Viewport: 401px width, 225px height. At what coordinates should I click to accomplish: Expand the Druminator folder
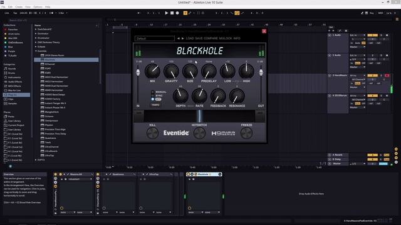(36, 38)
